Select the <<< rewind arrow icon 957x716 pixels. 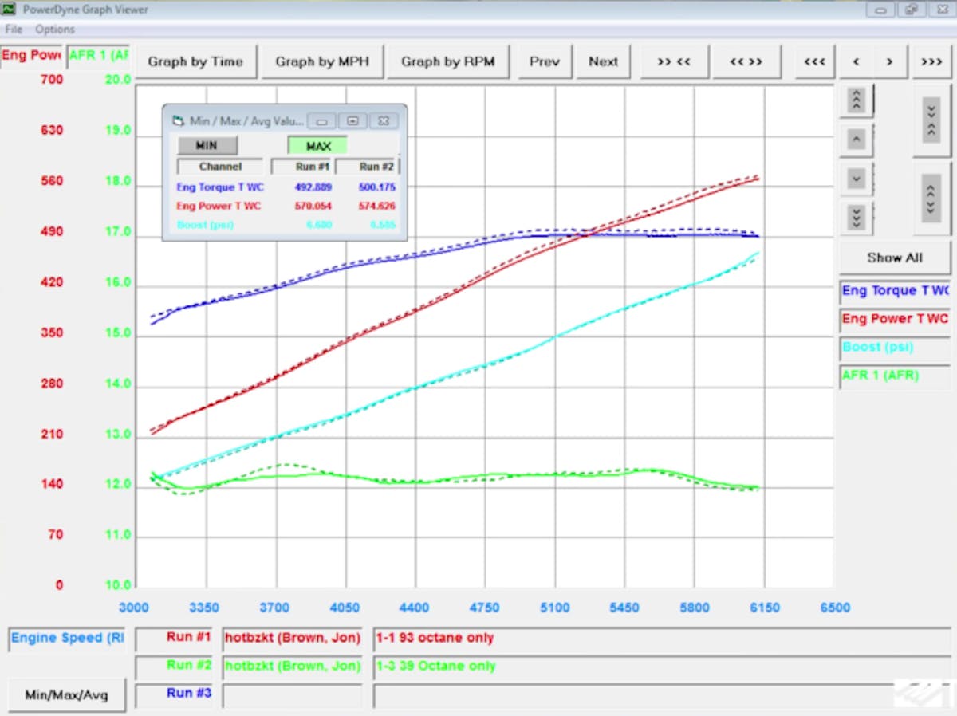tap(814, 61)
